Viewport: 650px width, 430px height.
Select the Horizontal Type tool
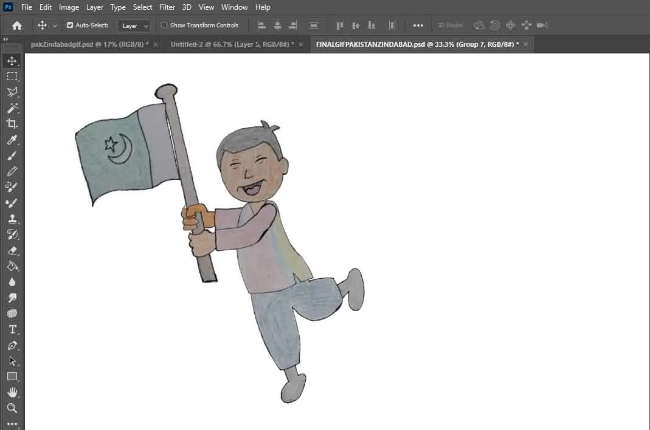[12, 329]
